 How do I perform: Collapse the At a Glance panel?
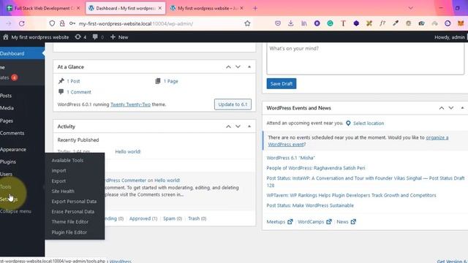point(249,66)
